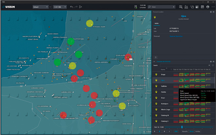The height and width of the screenshot is (135, 216).
Task: Click the timeline slider handle
Action: click(182, 127)
